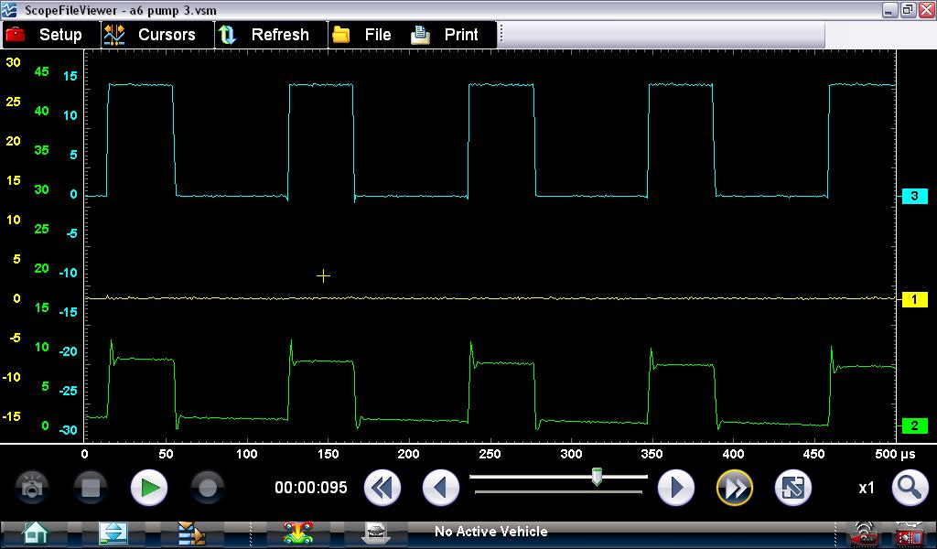Click the Home icon in the bottom bar

pos(35,532)
